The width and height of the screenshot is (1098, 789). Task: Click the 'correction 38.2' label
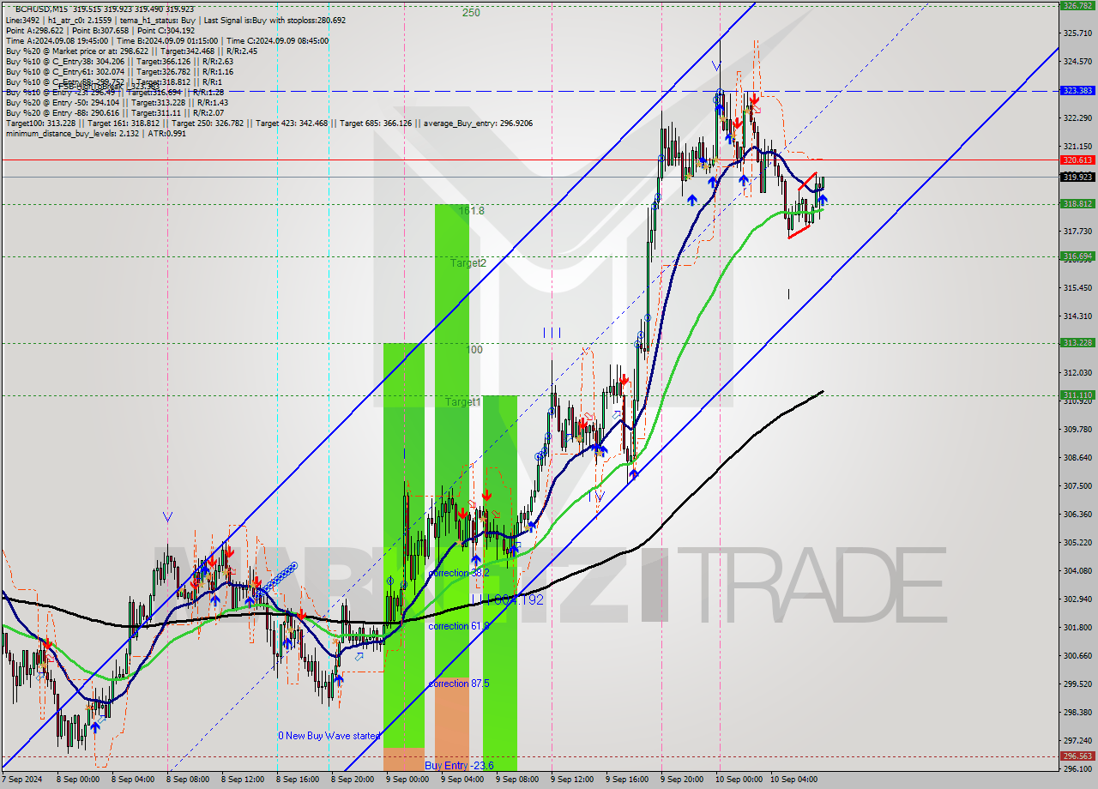[x=458, y=573]
